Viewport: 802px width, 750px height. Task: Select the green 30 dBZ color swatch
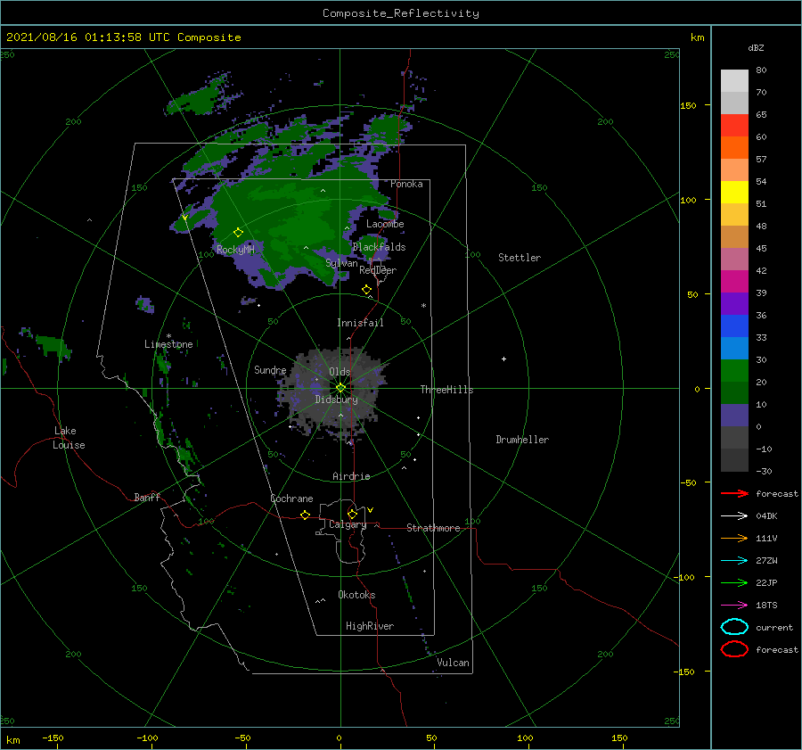[x=734, y=371]
